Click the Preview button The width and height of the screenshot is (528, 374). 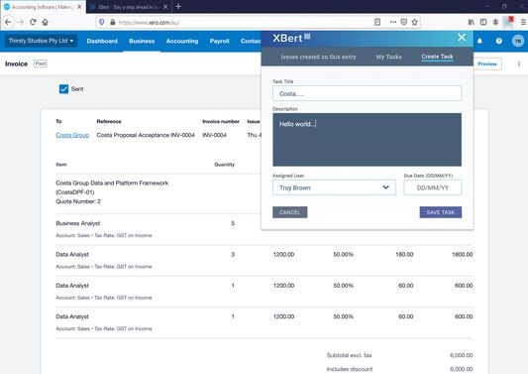[487, 63]
